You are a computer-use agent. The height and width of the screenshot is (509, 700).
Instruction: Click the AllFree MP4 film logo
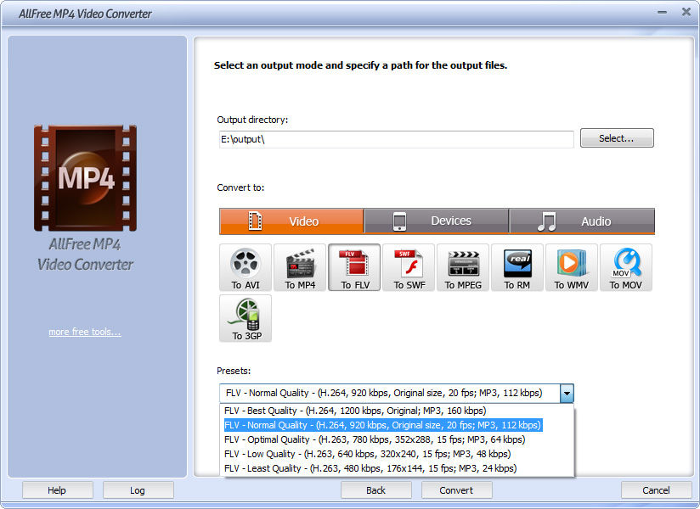(85, 178)
